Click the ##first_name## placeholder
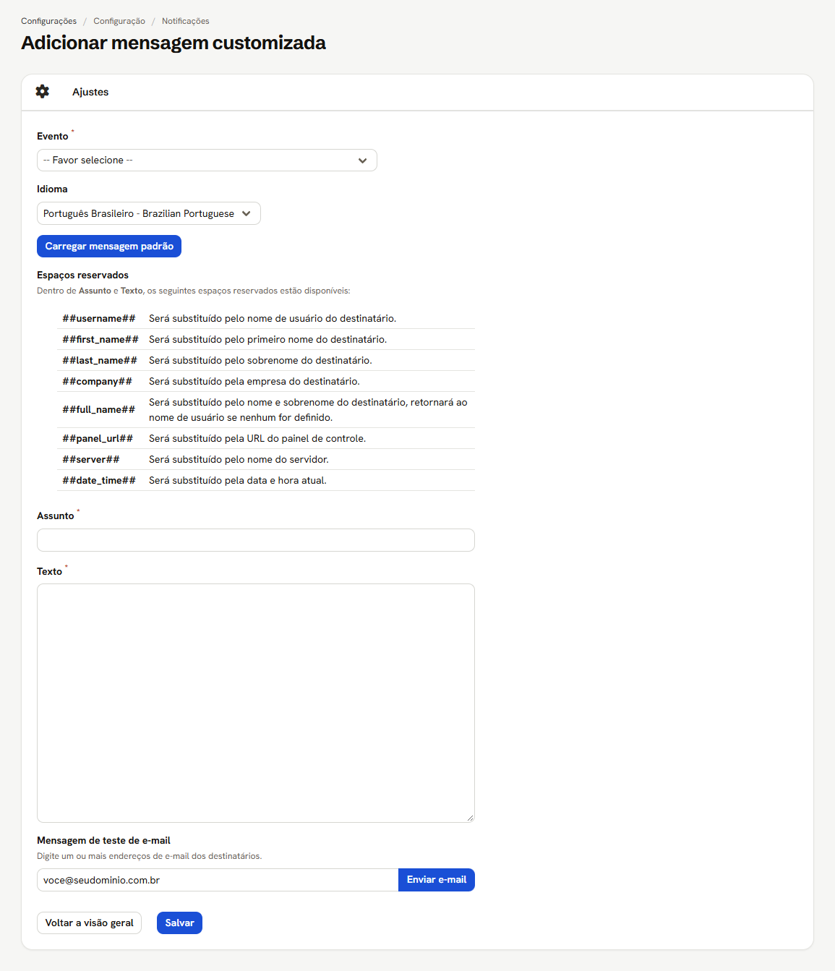835x971 pixels. tap(100, 340)
